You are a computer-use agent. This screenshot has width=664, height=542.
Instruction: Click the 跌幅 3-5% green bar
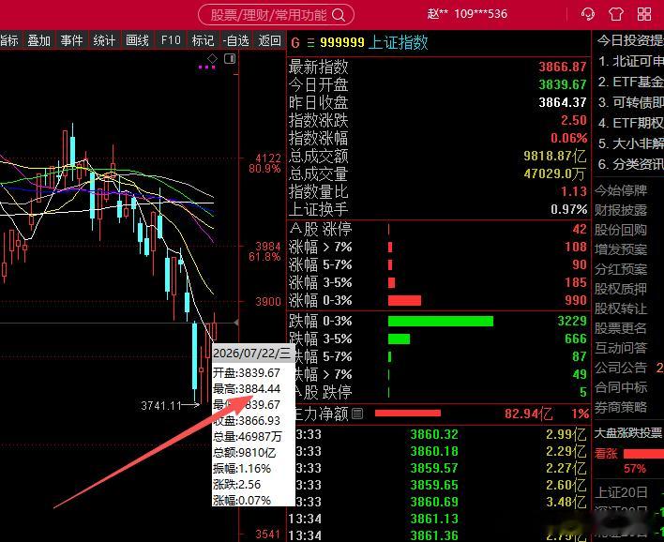[x=399, y=339]
